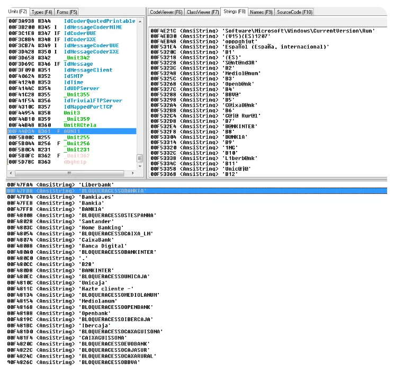Select unit IdUDPServer
The height and width of the screenshot is (372, 394).
coord(82,88)
